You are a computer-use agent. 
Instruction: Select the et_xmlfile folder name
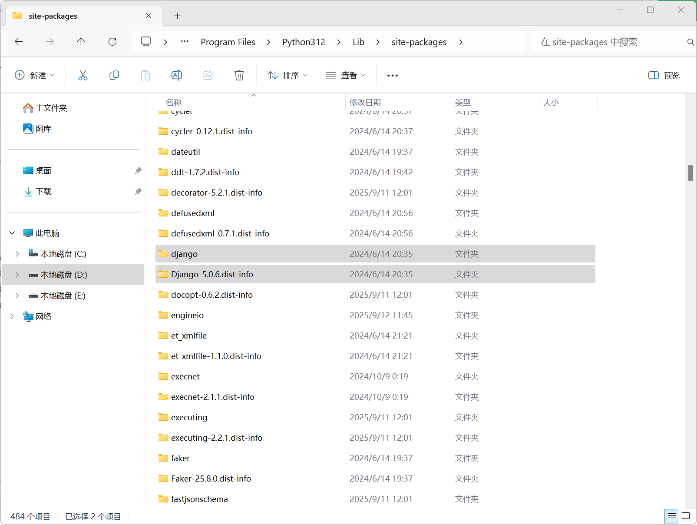point(189,336)
